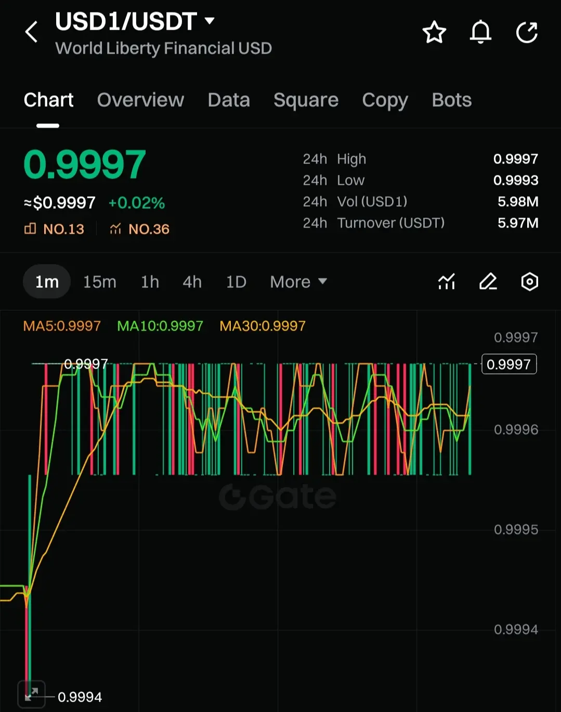Expand the More timeframes dropdown
Viewport: 561px width, 712px height.
(x=298, y=282)
